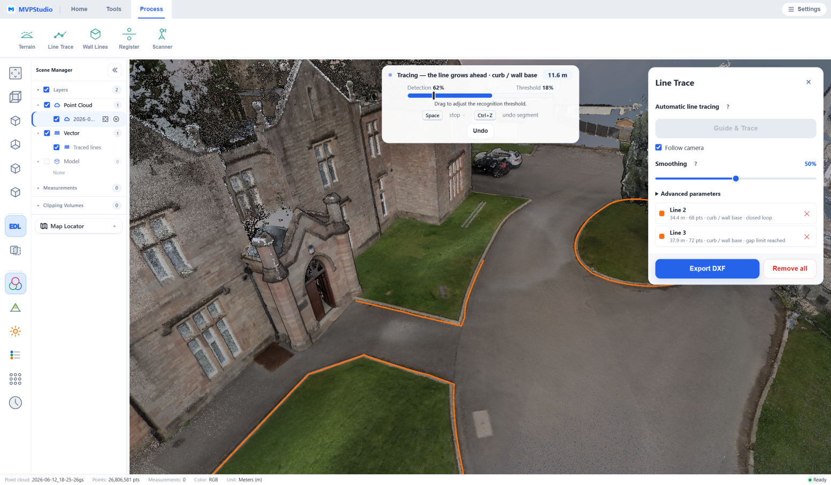Uncheck the Layers checkbox
The height and width of the screenshot is (485, 831).
pos(47,90)
